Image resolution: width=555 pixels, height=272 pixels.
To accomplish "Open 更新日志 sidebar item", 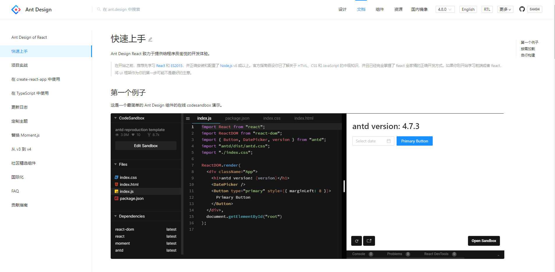I will point(46,107).
